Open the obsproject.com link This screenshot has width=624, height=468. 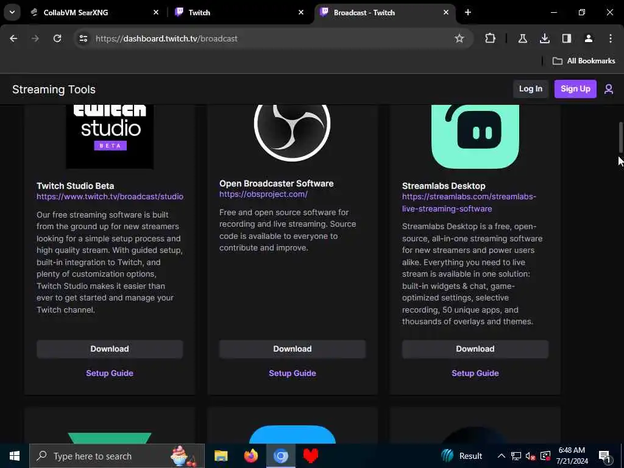pyautogui.click(x=263, y=194)
